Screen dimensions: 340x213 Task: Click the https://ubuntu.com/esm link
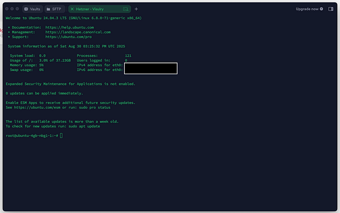pyautogui.click(x=37, y=108)
